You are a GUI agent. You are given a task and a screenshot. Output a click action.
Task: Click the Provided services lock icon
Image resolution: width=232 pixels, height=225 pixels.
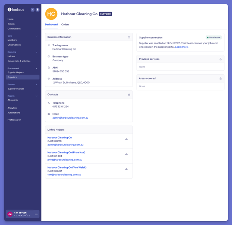[220, 59]
